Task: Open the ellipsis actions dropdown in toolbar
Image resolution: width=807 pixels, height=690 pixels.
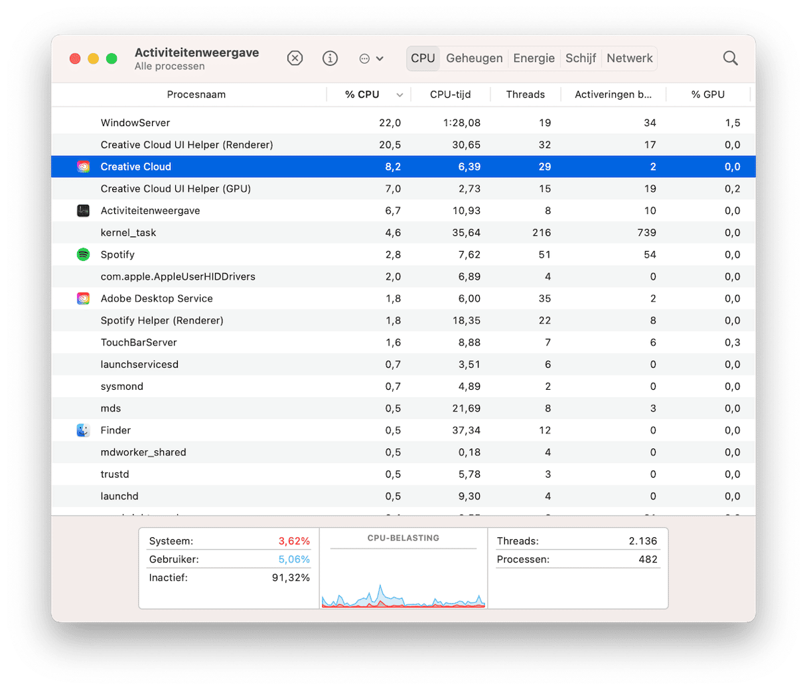Action: 371,58
